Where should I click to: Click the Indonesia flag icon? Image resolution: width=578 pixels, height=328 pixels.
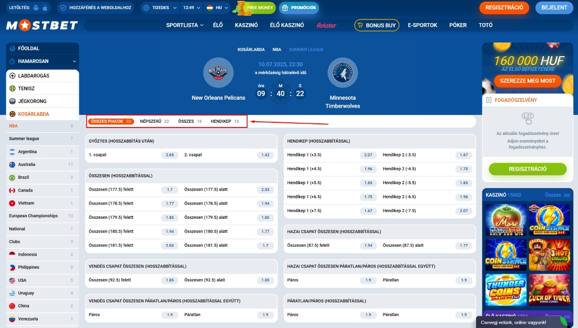pyautogui.click(x=12, y=255)
